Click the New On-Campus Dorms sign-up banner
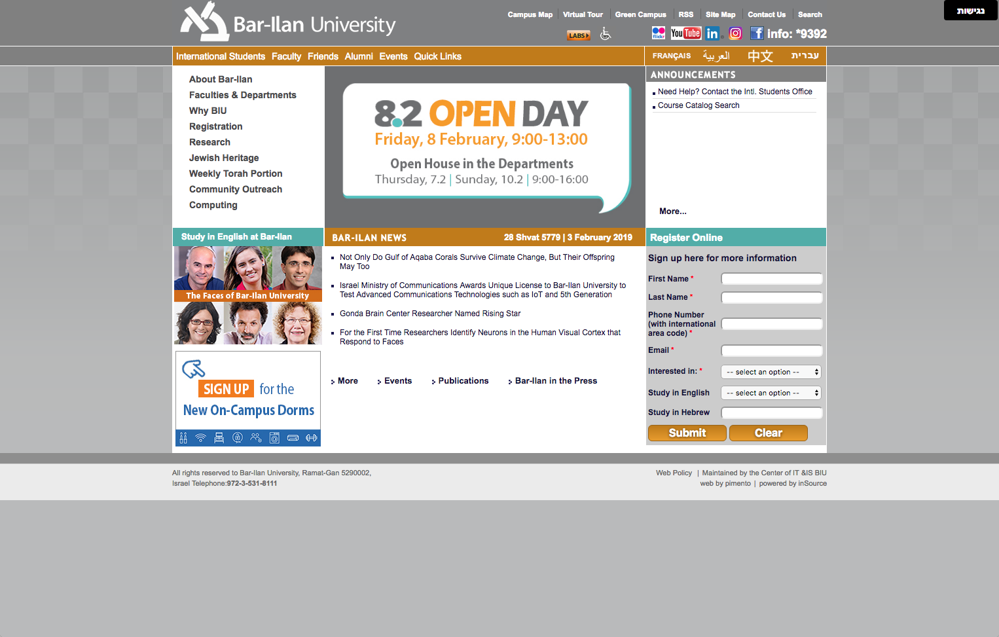This screenshot has height=637, width=999. [248, 399]
